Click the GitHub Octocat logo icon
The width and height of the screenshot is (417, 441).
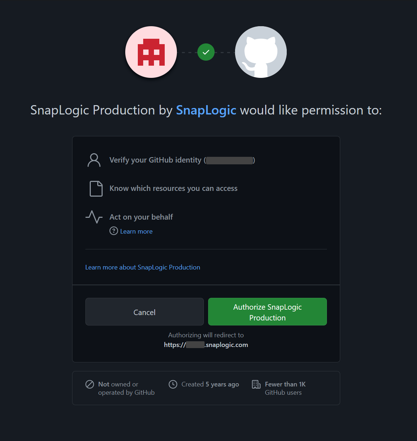261,52
